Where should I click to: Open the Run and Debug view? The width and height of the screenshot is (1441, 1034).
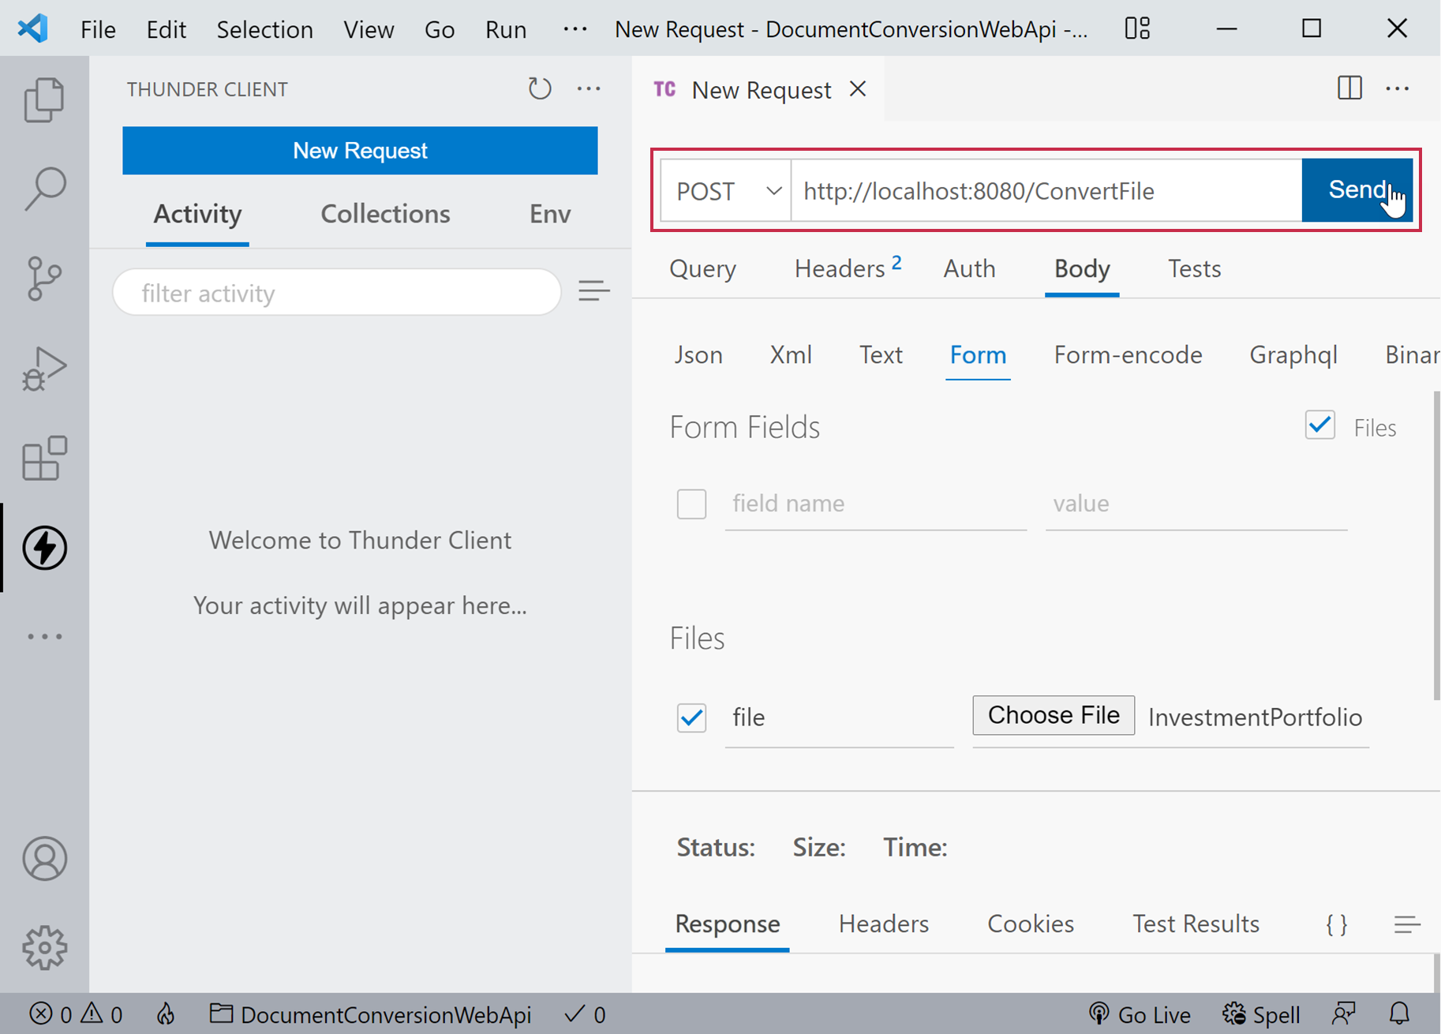point(44,369)
